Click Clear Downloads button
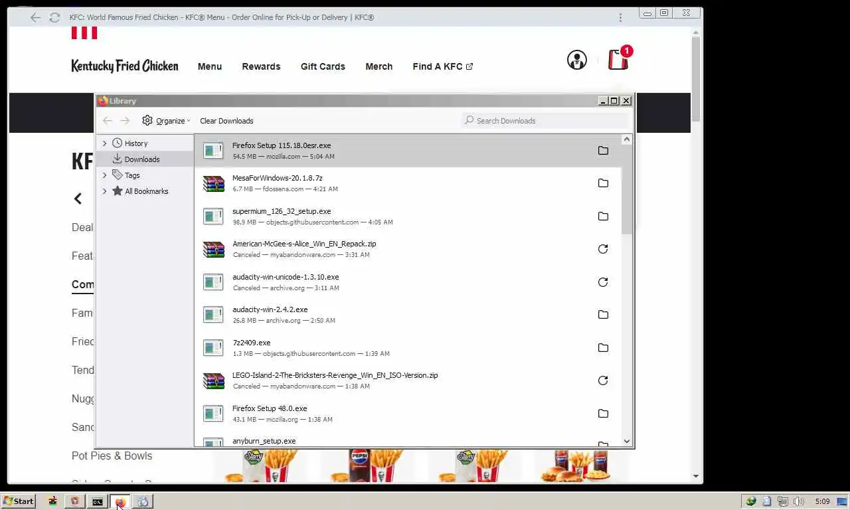The width and height of the screenshot is (850, 510). 226,121
